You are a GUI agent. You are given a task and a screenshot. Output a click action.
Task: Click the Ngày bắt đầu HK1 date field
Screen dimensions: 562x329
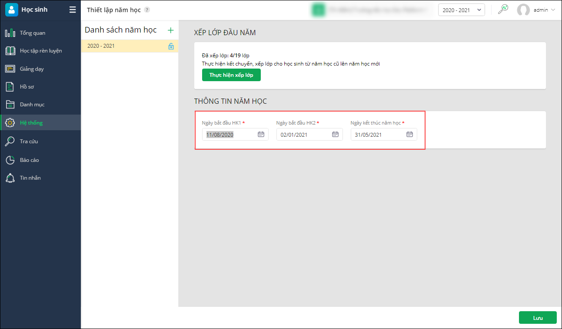(x=235, y=135)
